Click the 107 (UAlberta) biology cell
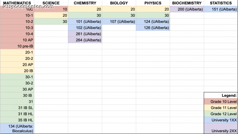Viewport: 238px width, 134px height. pyautogui.click(x=119, y=22)
